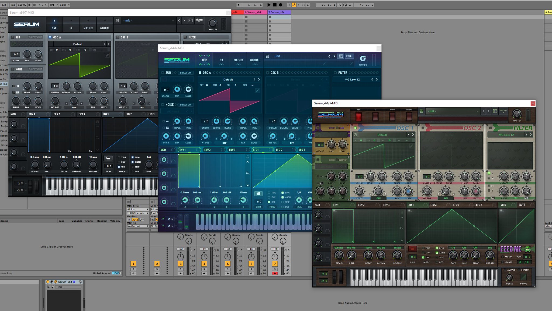Open the FX tab in Serum 7-MIDI window
Screen dimensions: 552x311
(71, 24)
